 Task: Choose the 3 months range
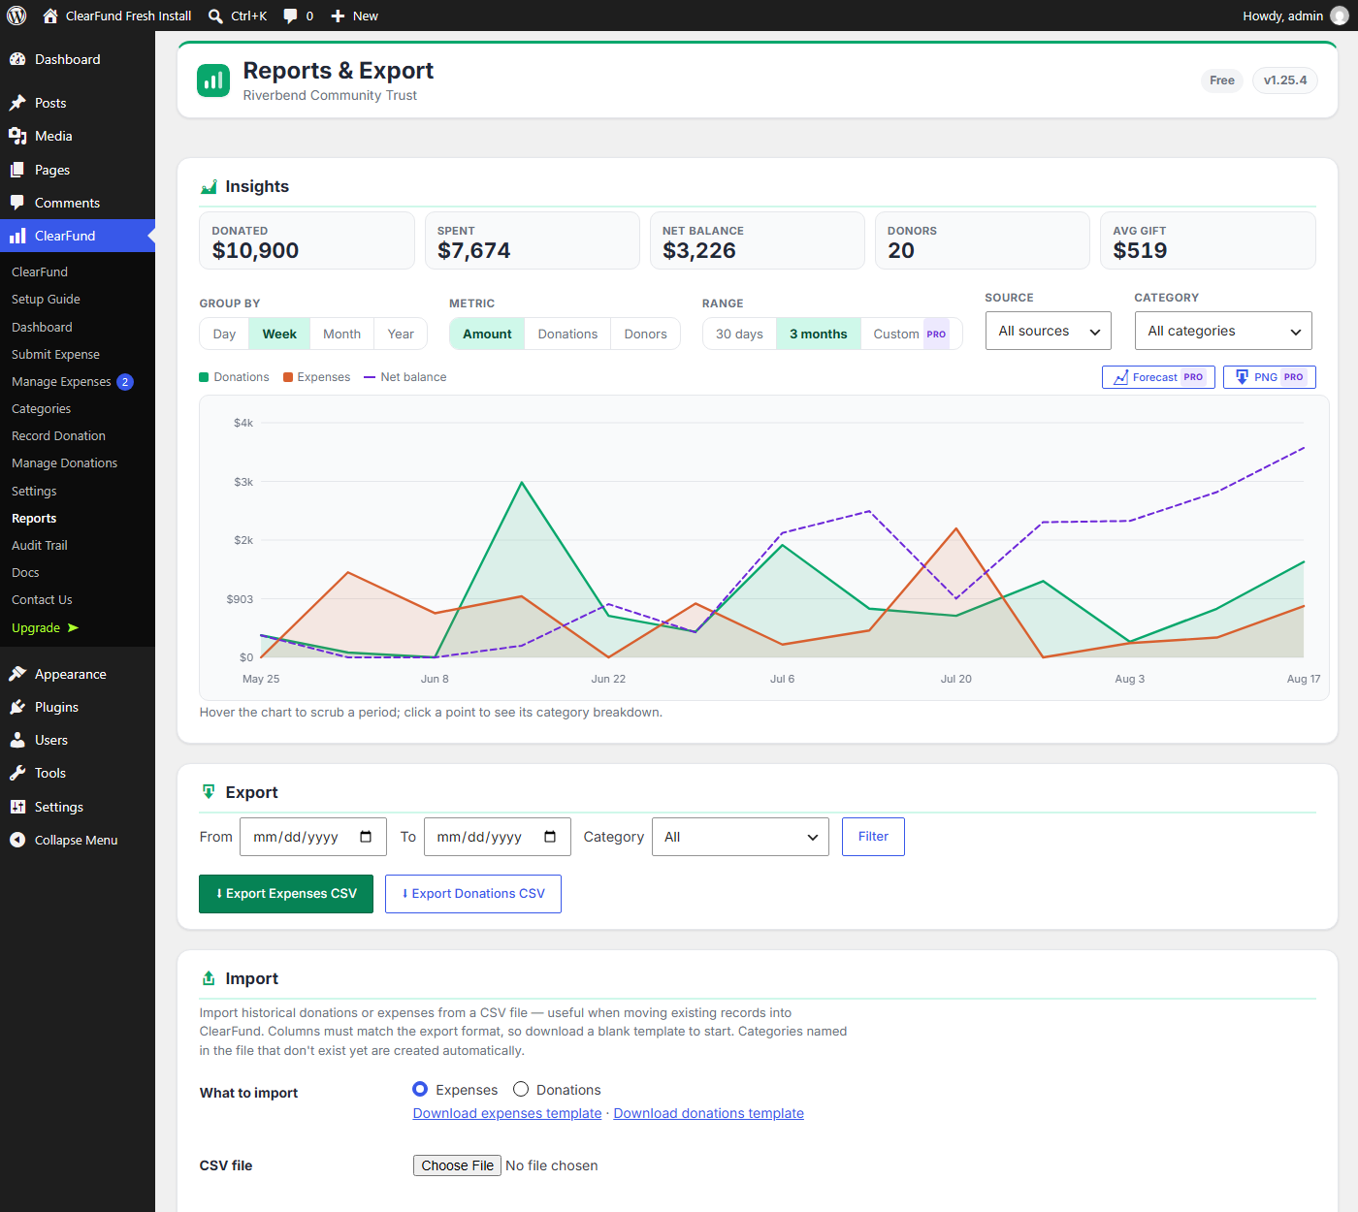pos(818,334)
